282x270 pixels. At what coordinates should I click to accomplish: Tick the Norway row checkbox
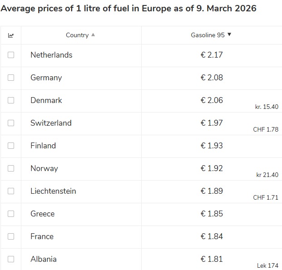[11, 168]
